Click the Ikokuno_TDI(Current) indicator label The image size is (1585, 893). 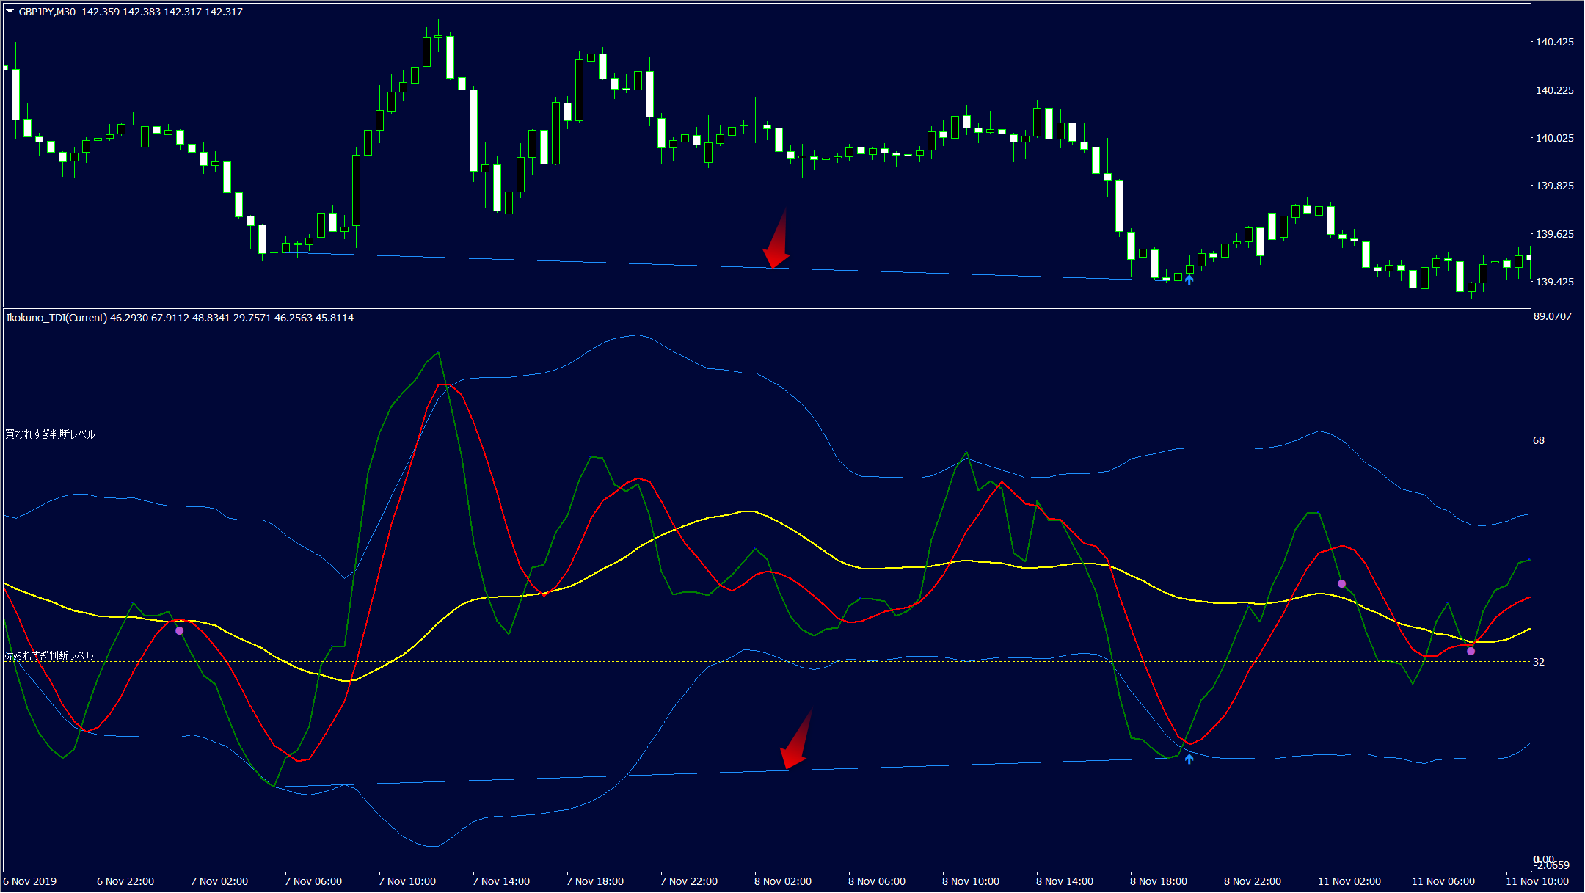(57, 318)
